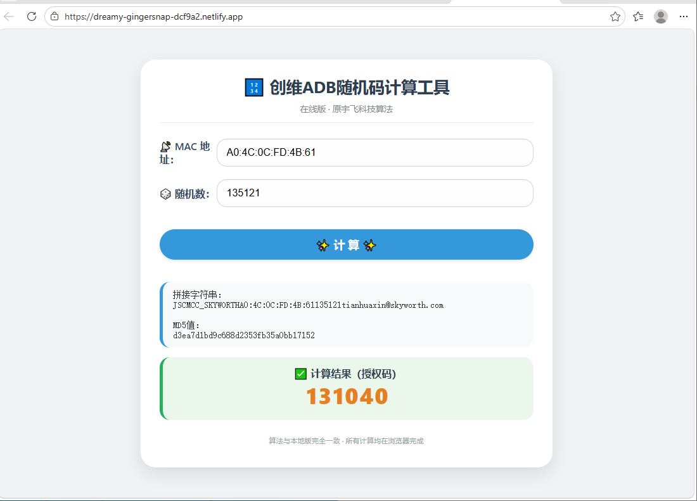This screenshot has width=697, height=501.
Task: Click the blue 计算 button
Action: tap(346, 244)
